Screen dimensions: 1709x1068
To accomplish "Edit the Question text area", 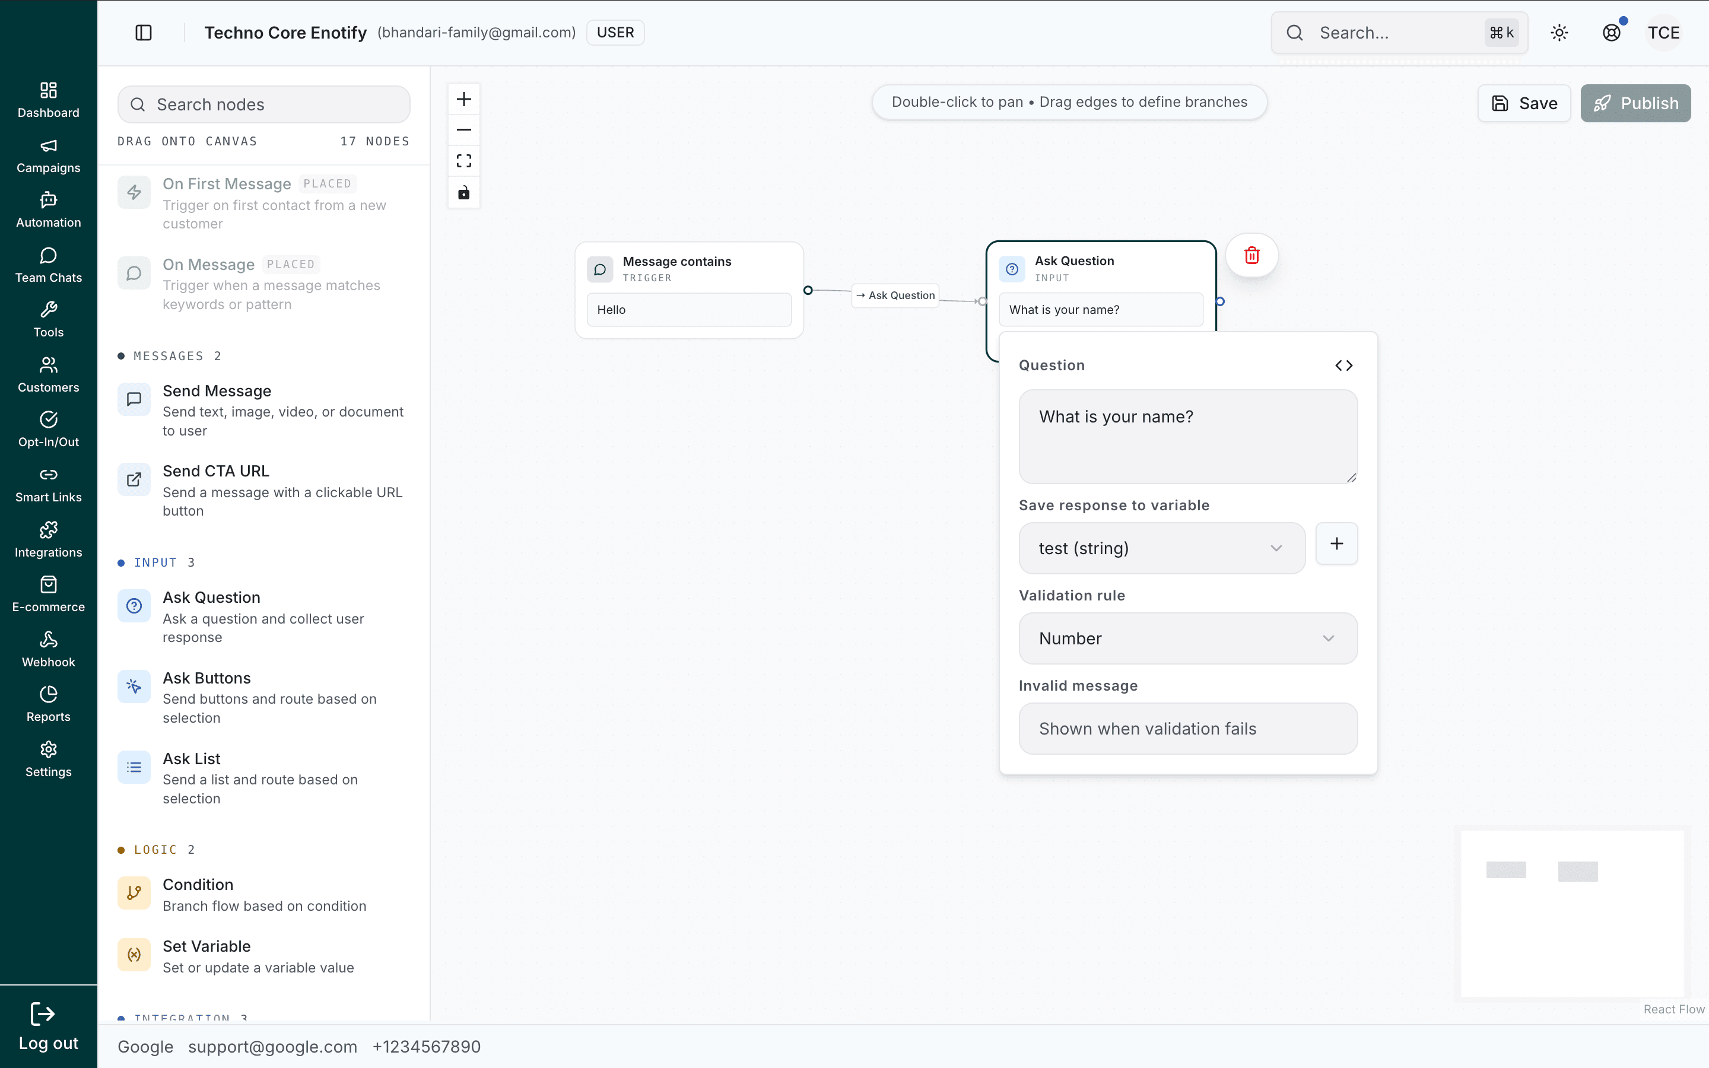I will (x=1188, y=437).
